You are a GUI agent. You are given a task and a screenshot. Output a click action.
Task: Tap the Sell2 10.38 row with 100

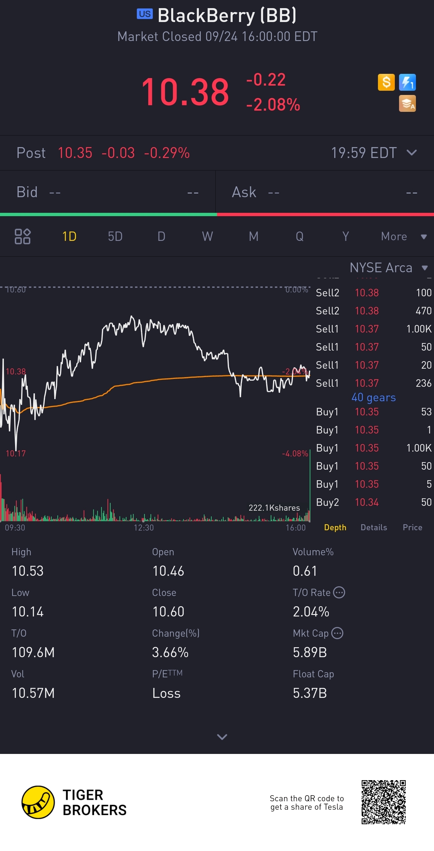click(x=373, y=293)
